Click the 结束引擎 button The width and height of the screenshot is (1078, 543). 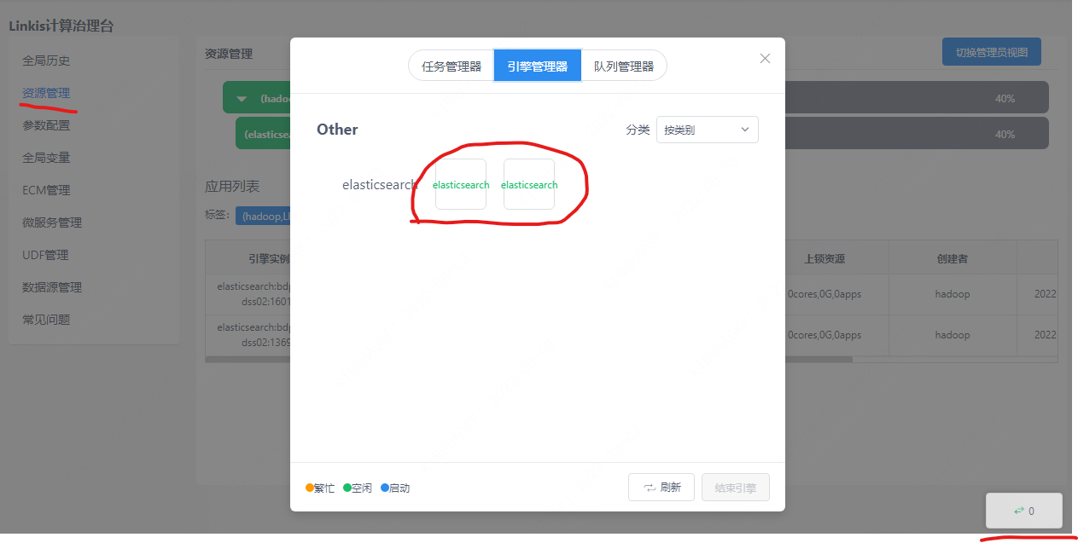(x=736, y=488)
